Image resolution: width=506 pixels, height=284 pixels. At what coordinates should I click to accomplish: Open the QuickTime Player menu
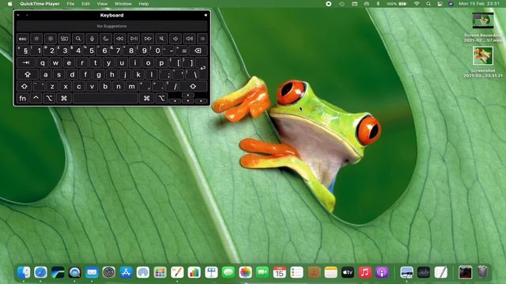[40, 4]
